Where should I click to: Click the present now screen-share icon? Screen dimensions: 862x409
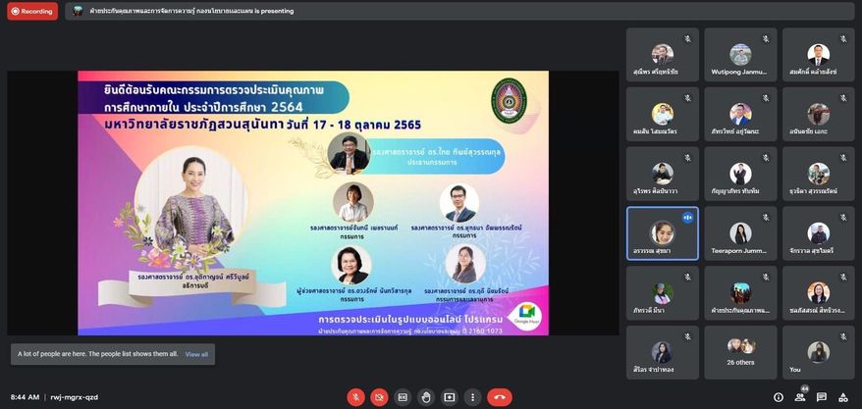[x=450, y=397]
